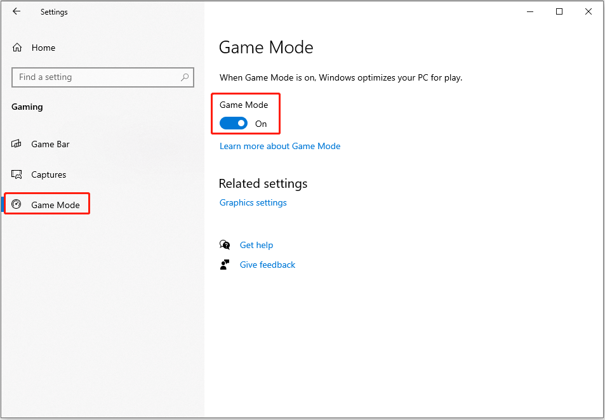Click the On label beside the switch
Screen dimensions: 605x420
click(x=261, y=124)
